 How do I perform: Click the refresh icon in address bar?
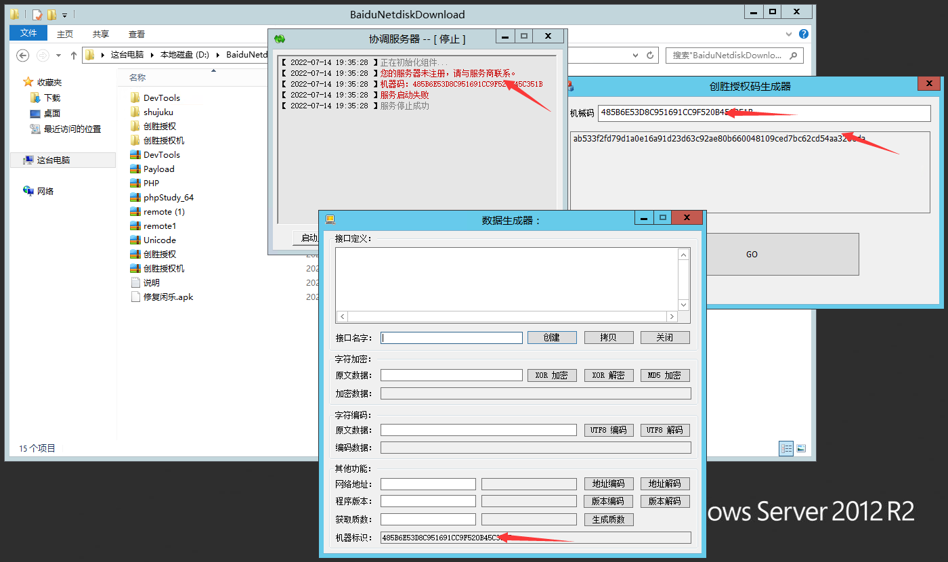[650, 56]
